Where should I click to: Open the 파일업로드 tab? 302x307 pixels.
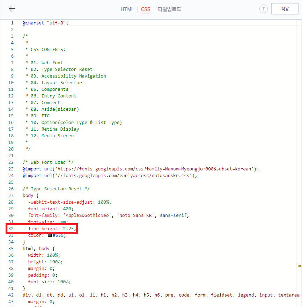(x=169, y=9)
